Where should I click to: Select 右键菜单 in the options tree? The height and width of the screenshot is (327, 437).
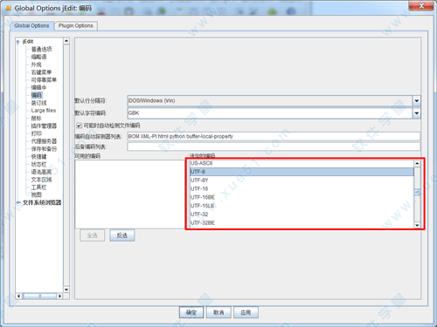click(41, 72)
